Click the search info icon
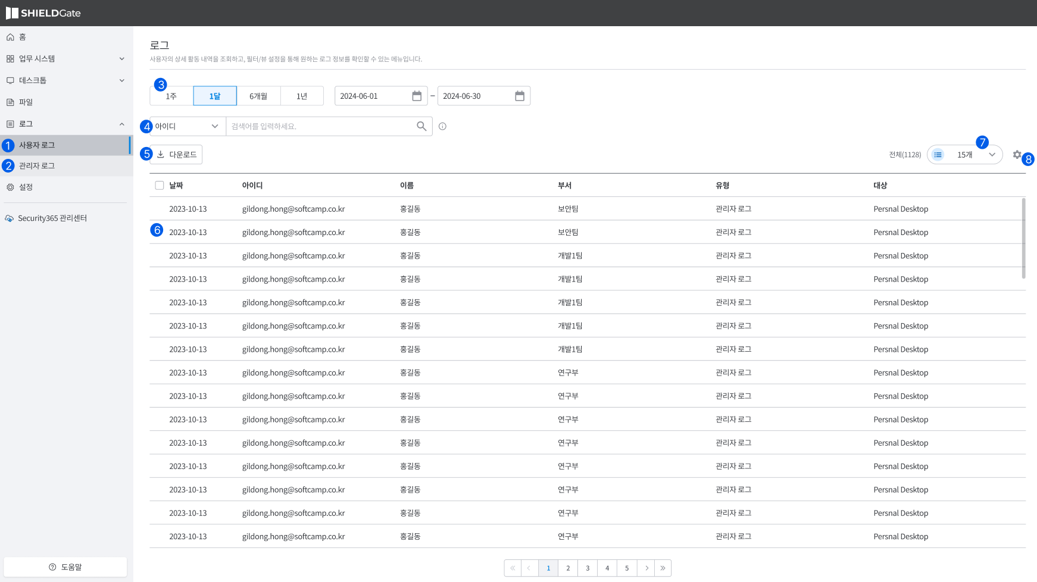The width and height of the screenshot is (1037, 582). [x=442, y=126]
